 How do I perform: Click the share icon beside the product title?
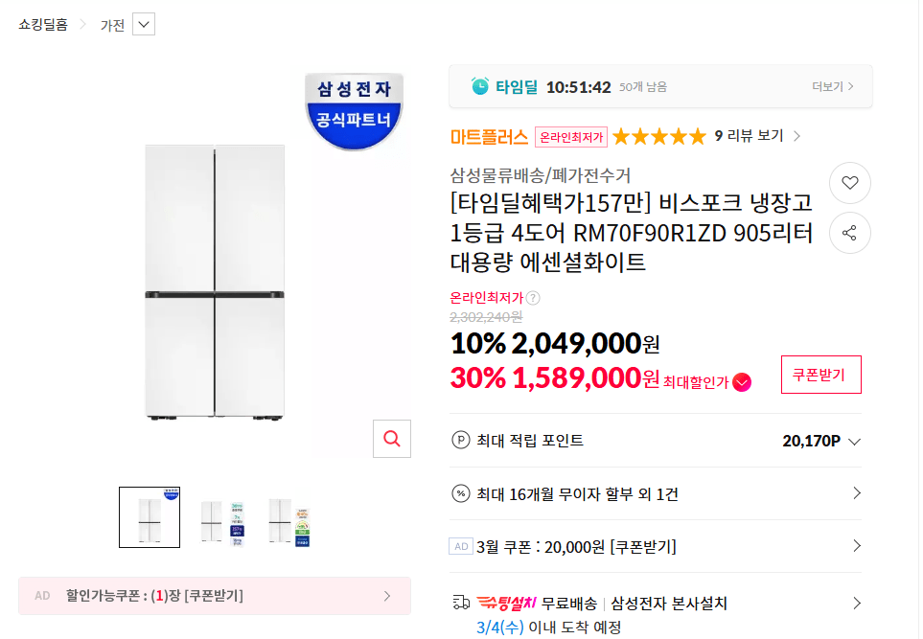click(849, 233)
